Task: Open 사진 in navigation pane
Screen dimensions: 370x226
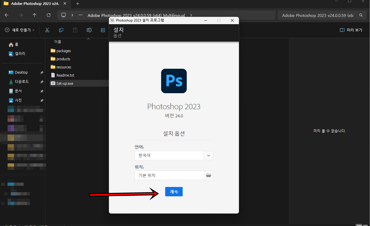Action: tap(15, 100)
